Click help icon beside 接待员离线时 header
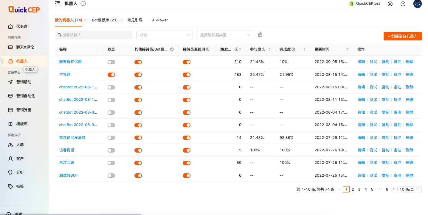The image size is (428, 215). (208, 49)
